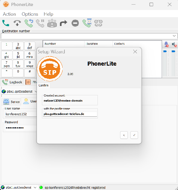Click the PhonerLite SIP logo in wizard
This screenshot has width=178, height=190.
point(50,69)
